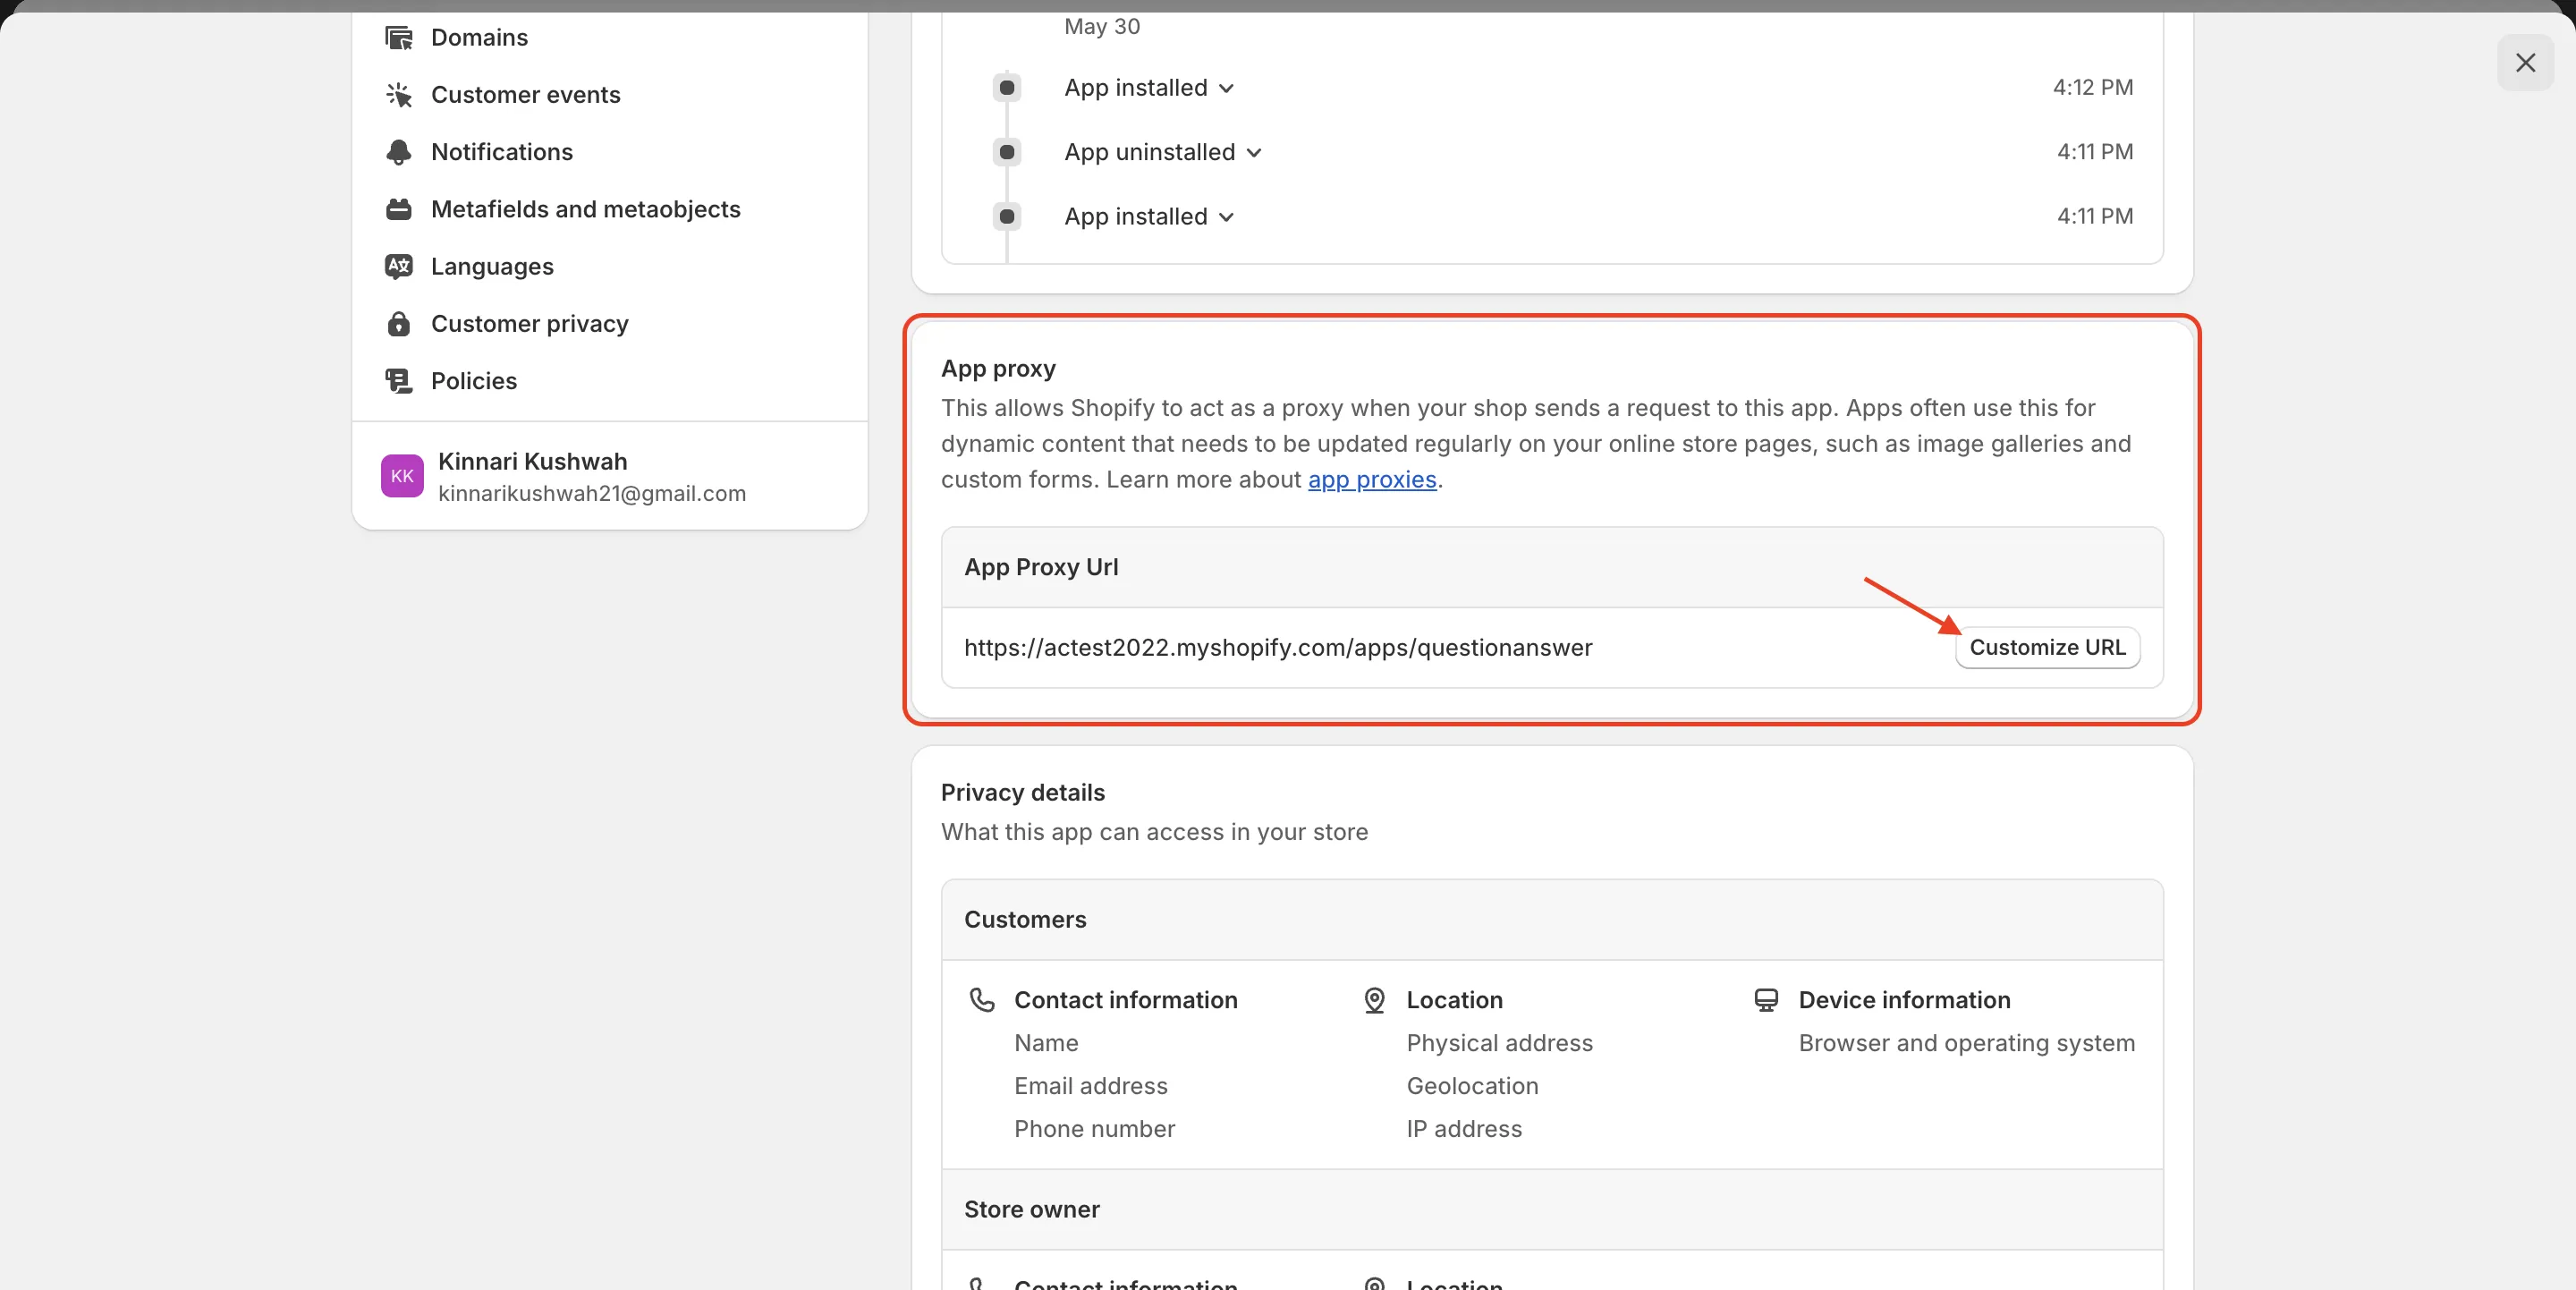This screenshot has width=2576, height=1290.
Task: Click the May 30 date label
Action: [1102, 27]
